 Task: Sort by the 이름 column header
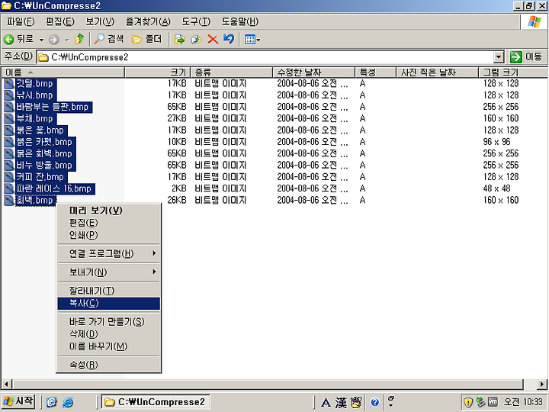pos(63,72)
